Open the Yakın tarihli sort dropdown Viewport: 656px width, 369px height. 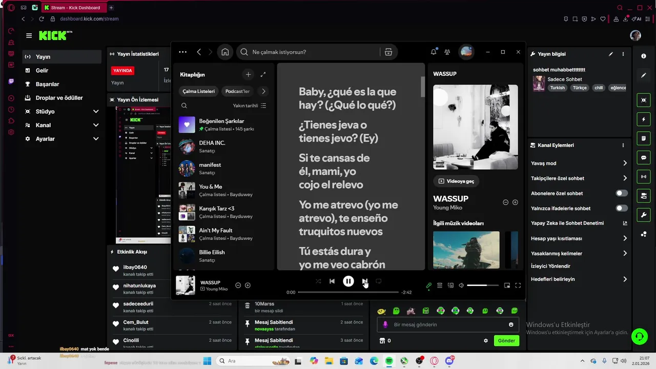click(x=250, y=106)
